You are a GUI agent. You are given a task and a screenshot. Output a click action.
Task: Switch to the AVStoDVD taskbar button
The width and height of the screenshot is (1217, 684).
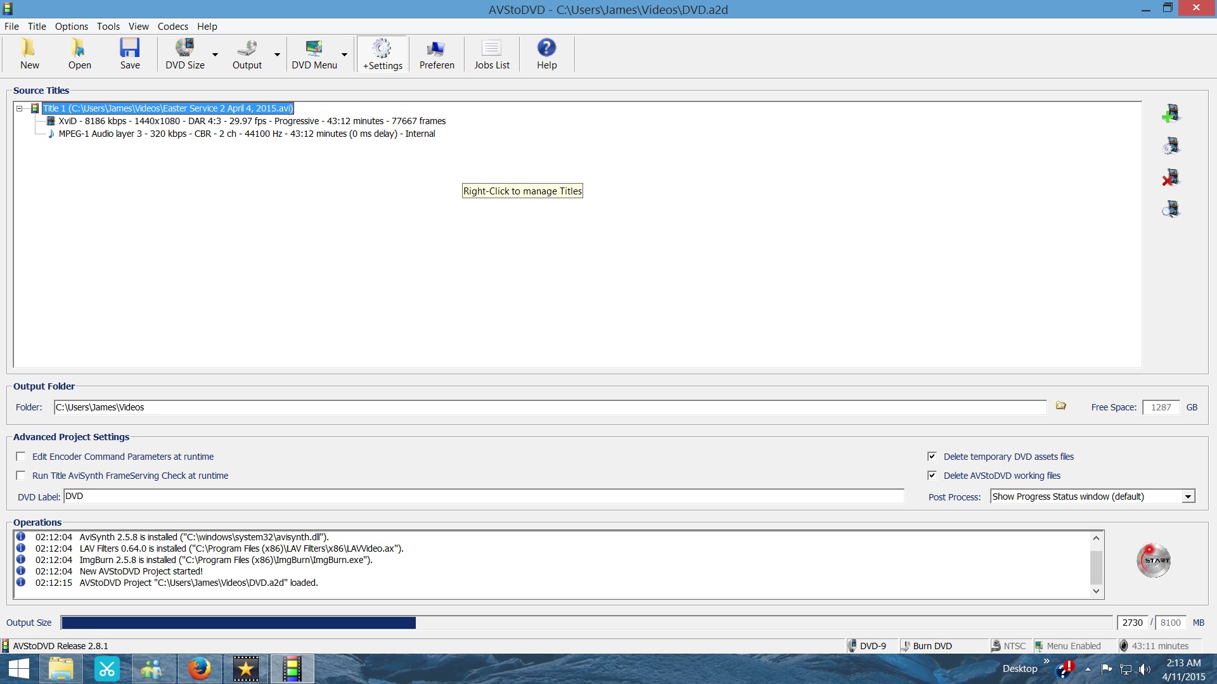pos(292,669)
